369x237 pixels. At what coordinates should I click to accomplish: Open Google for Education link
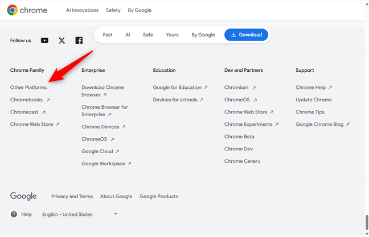(x=181, y=87)
